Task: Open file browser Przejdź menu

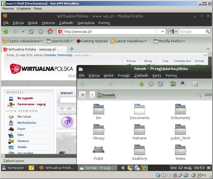Action: click(124, 75)
